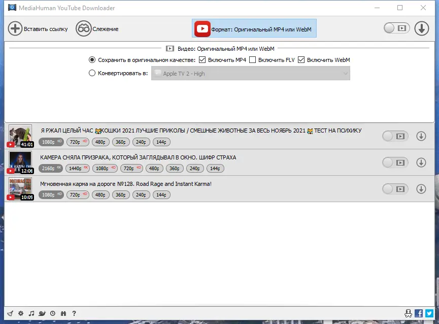Click the binoculars icon in bottom bar
The width and height of the screenshot is (439, 324).
[63, 313]
